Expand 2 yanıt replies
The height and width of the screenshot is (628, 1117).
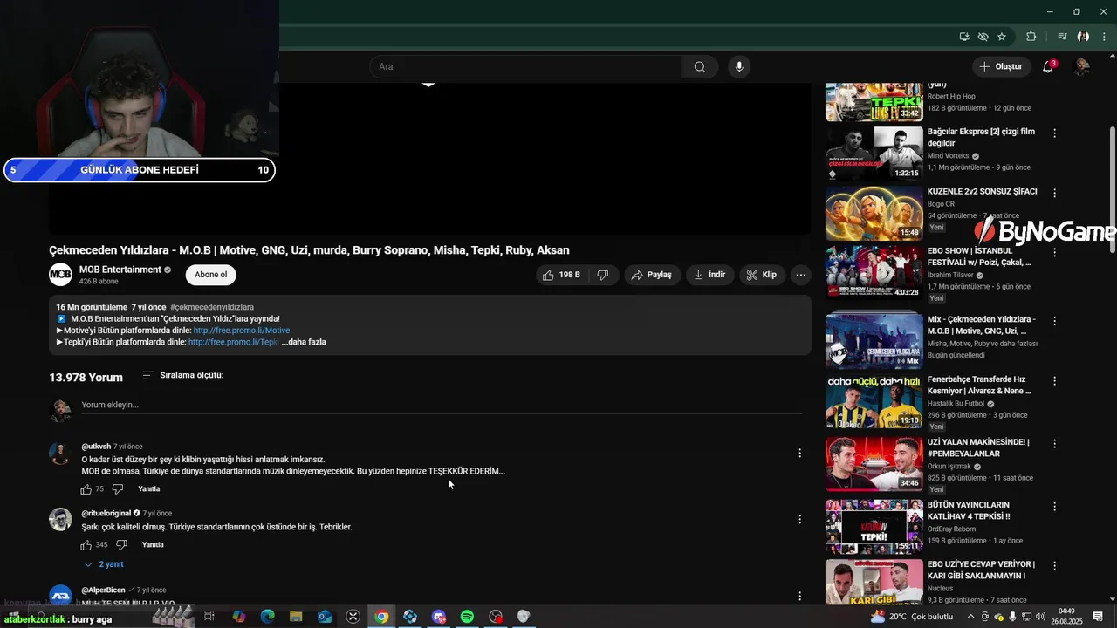tap(104, 564)
